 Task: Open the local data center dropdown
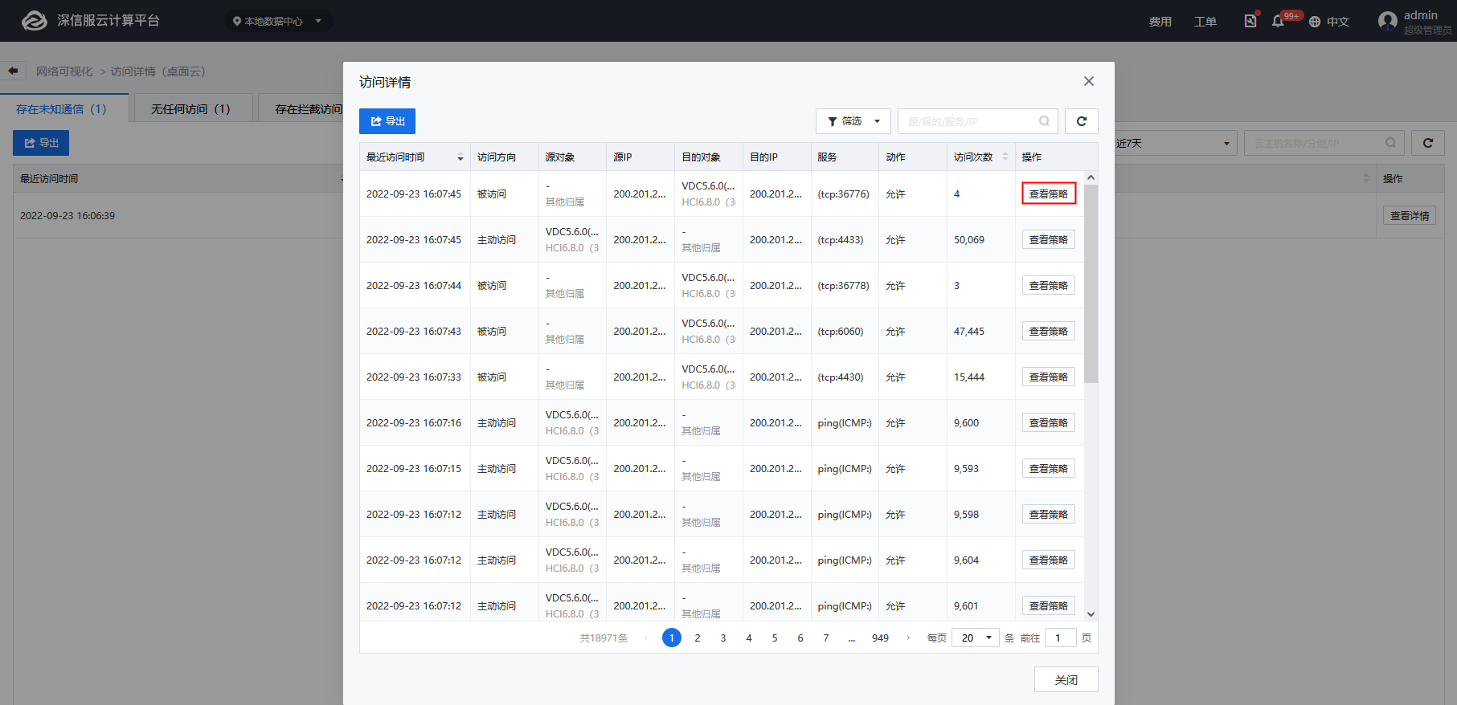pos(278,21)
